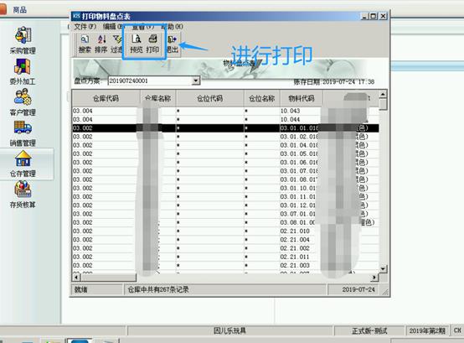Click the 物料代码 column header
Image resolution: width=464 pixels, height=343 pixels.
(x=302, y=98)
